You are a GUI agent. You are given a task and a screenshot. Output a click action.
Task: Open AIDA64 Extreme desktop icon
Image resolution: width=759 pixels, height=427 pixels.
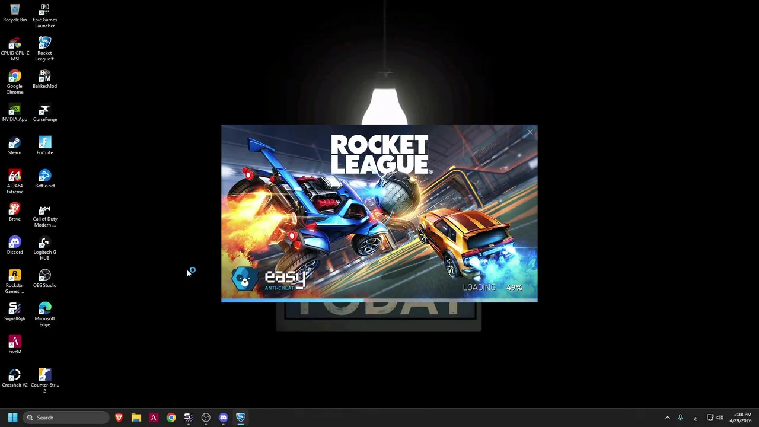pyautogui.click(x=15, y=181)
